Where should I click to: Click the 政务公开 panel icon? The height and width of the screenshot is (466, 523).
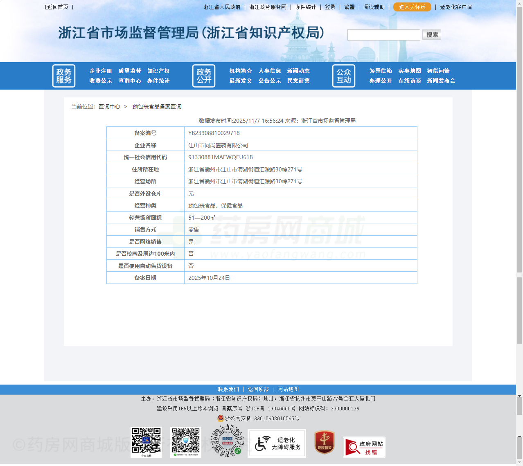[203, 76]
